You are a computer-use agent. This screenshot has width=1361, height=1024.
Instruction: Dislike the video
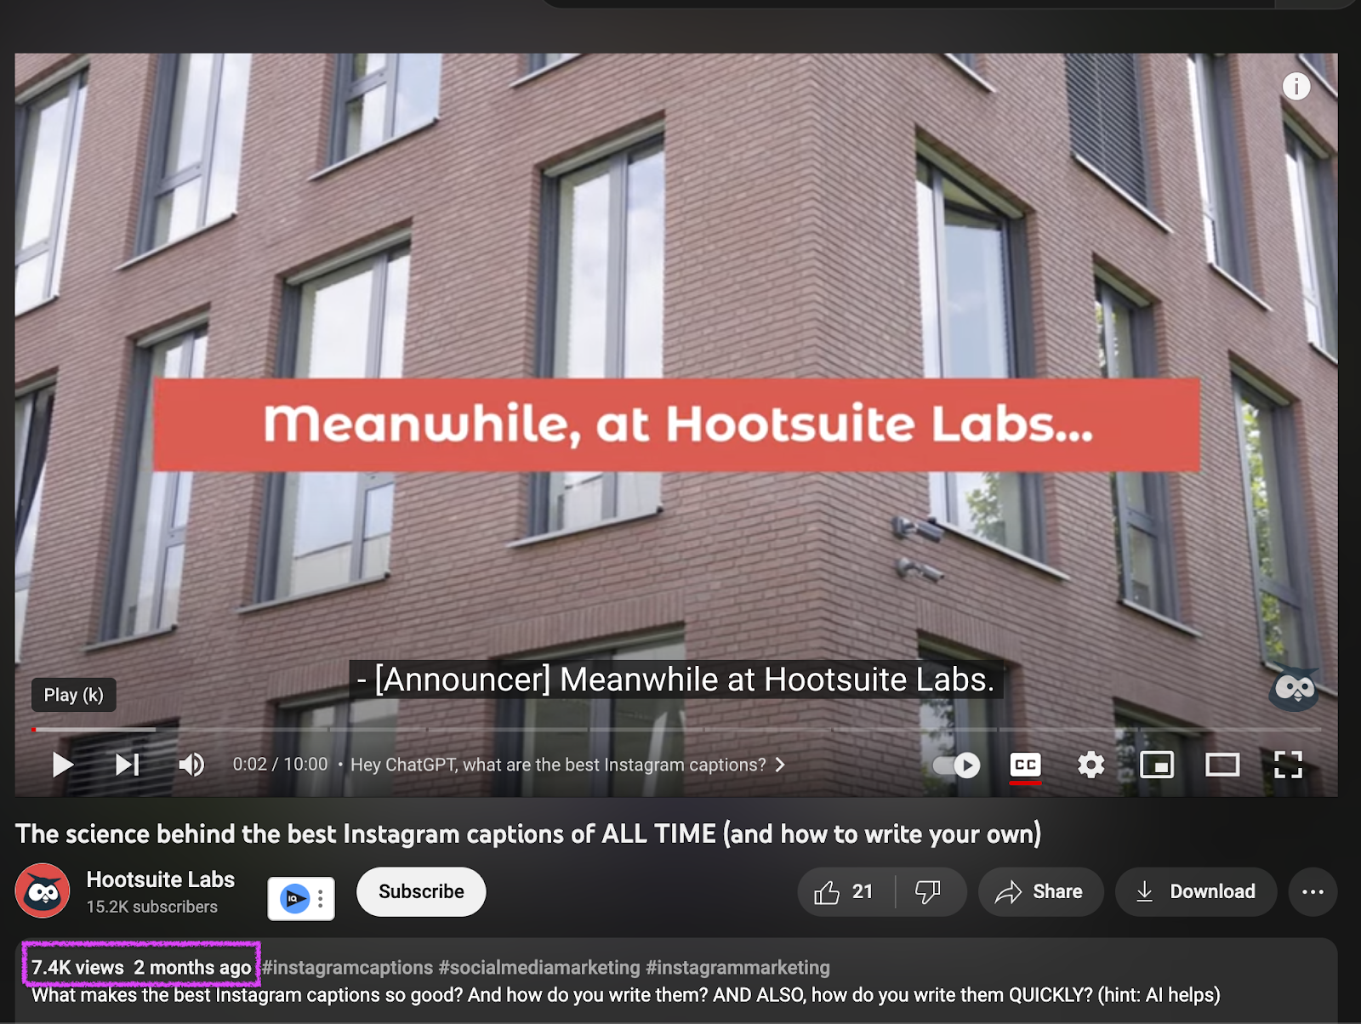coord(928,891)
